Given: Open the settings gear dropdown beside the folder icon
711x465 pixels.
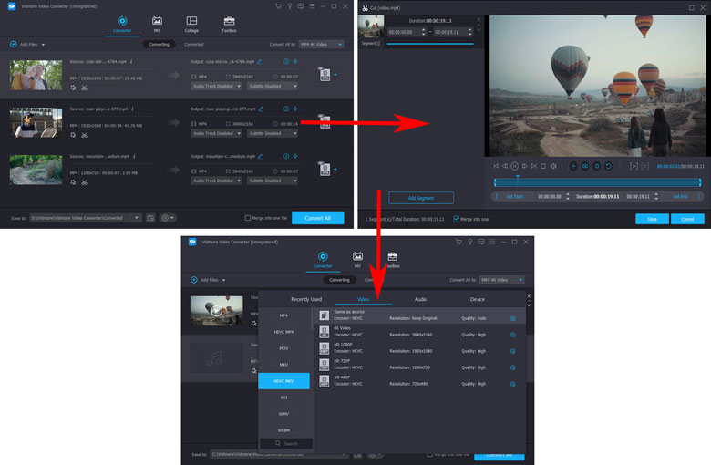Looking at the screenshot, I should (x=168, y=218).
